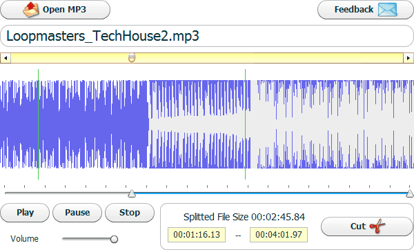Click the Volume slider knob
Screen dimensions: 414x250
pos(114,239)
